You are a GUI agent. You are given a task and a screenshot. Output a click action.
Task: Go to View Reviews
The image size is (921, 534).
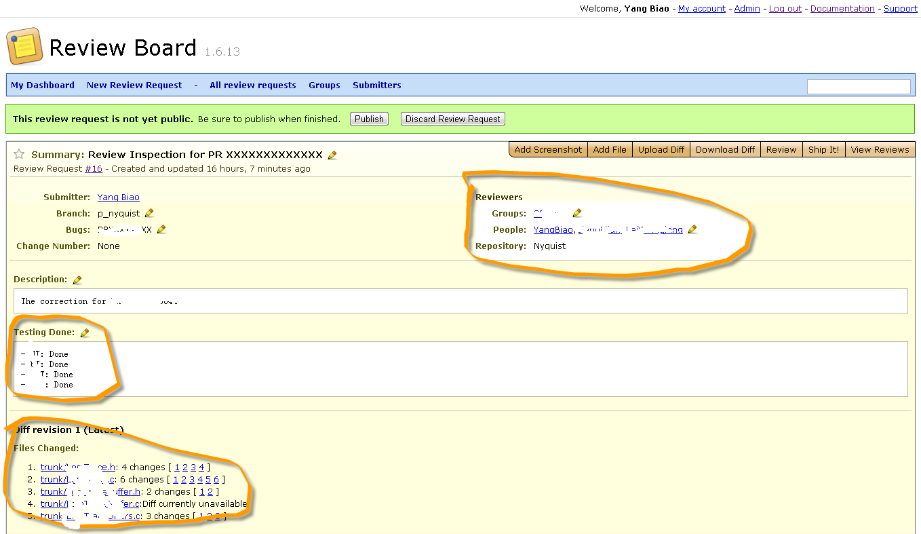pos(880,149)
